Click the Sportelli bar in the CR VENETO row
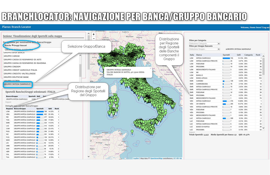The width and height of the screenshot is (270, 175). [226, 104]
